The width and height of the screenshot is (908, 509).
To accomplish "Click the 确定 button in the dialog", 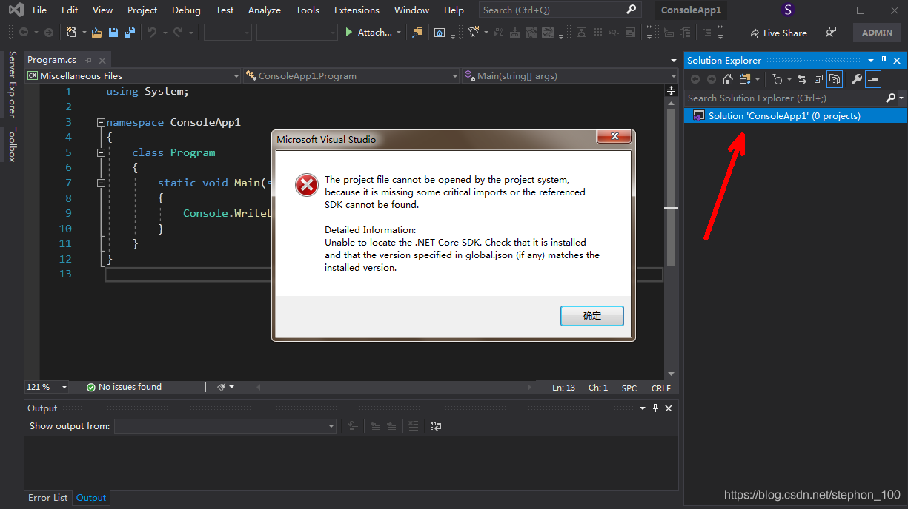I will point(592,316).
